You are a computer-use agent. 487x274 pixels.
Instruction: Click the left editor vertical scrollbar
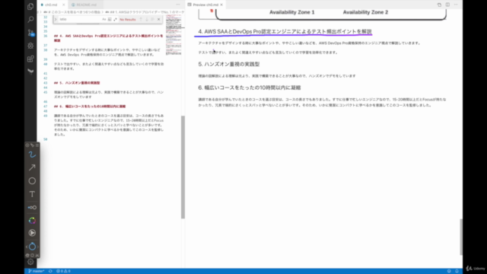tap(183, 167)
